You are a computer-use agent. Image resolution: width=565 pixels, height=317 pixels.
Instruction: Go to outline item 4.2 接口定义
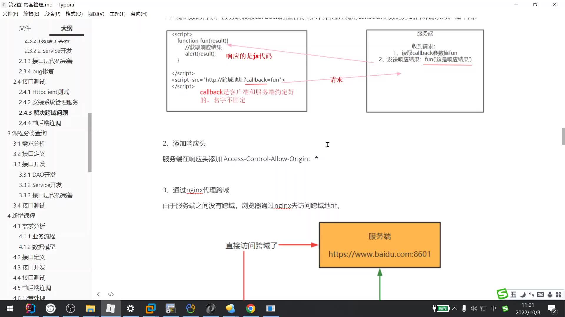click(x=29, y=257)
